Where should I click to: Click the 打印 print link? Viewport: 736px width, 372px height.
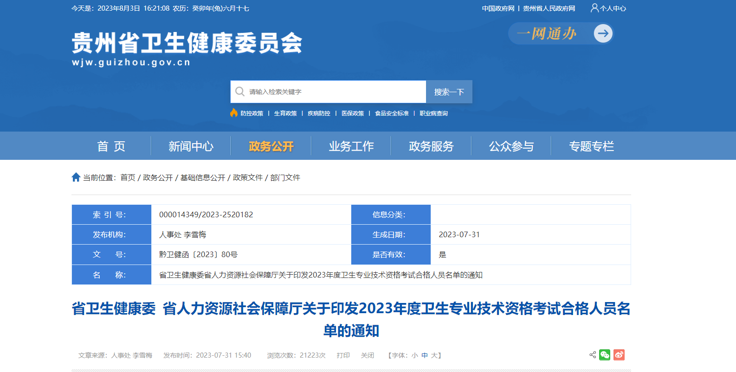pos(343,355)
